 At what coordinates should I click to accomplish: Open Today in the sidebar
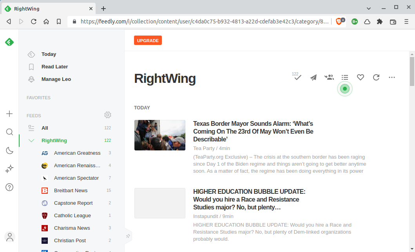coord(49,54)
